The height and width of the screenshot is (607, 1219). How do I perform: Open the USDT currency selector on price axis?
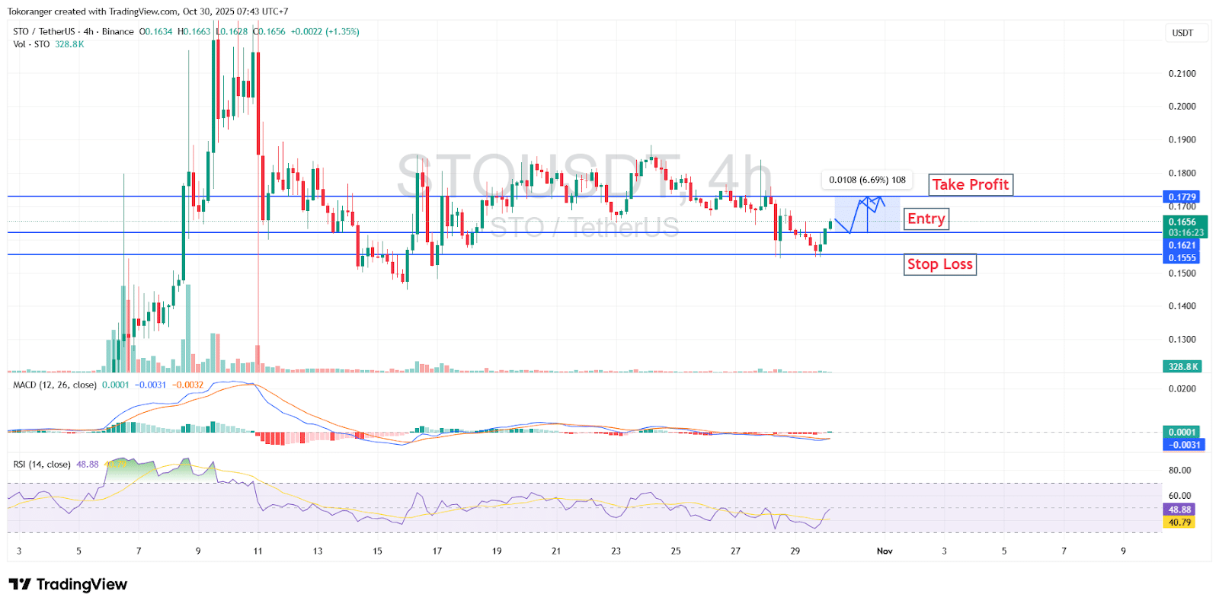pos(1182,33)
